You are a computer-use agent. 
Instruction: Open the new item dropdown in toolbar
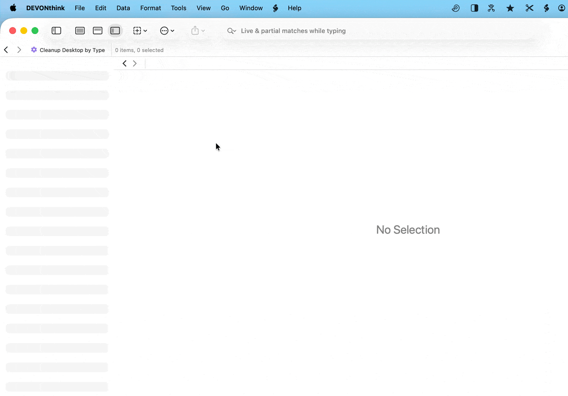coord(140,31)
